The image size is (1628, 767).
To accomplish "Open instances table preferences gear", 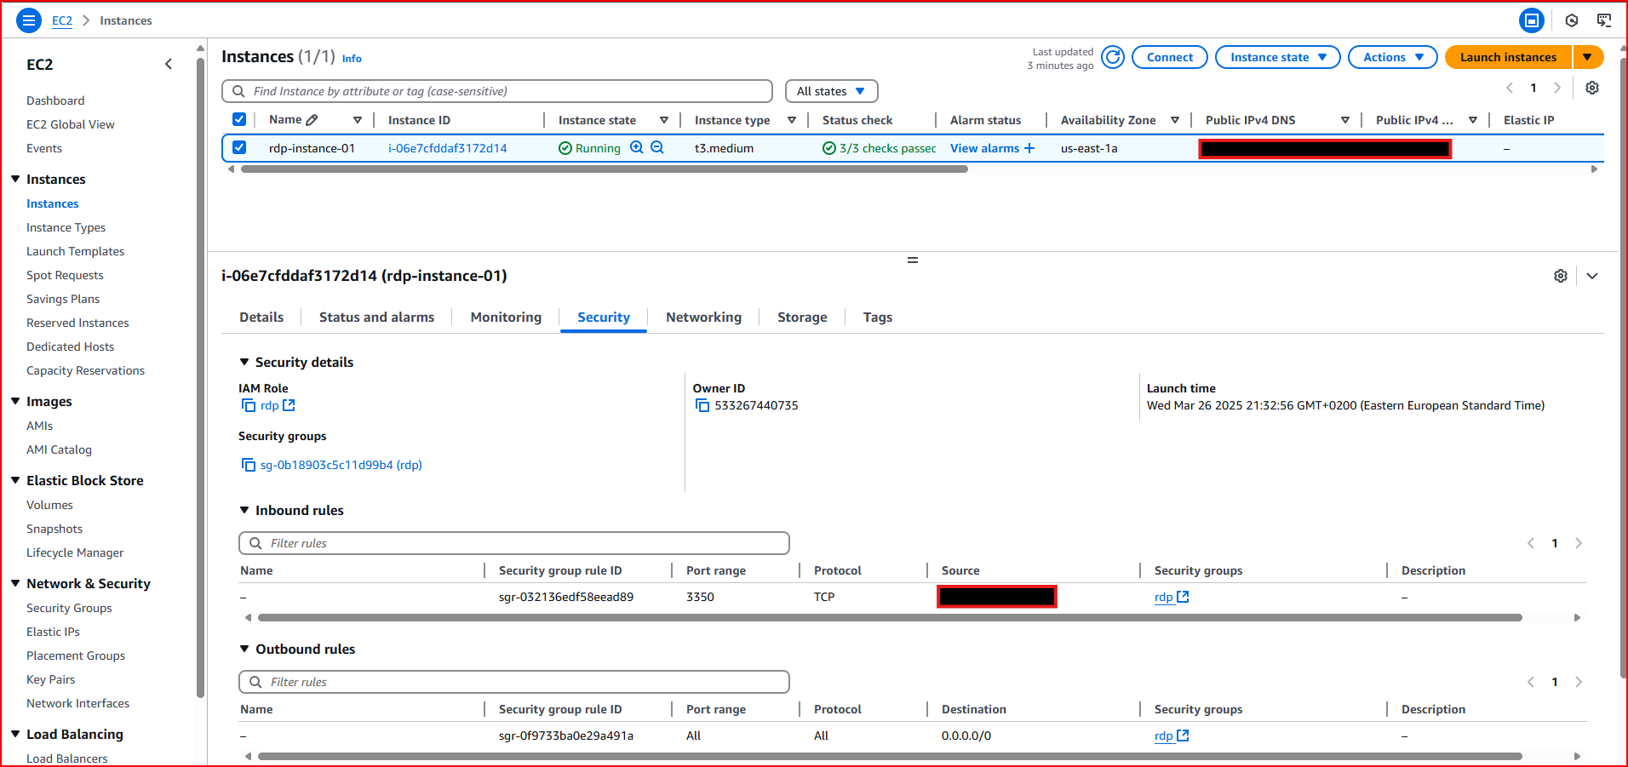I will click(x=1592, y=88).
